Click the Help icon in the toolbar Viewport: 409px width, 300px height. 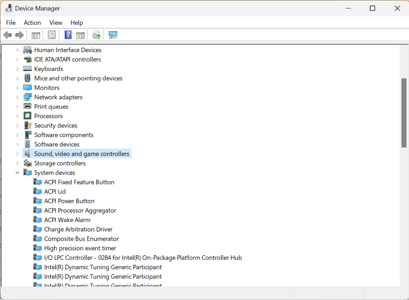67,35
